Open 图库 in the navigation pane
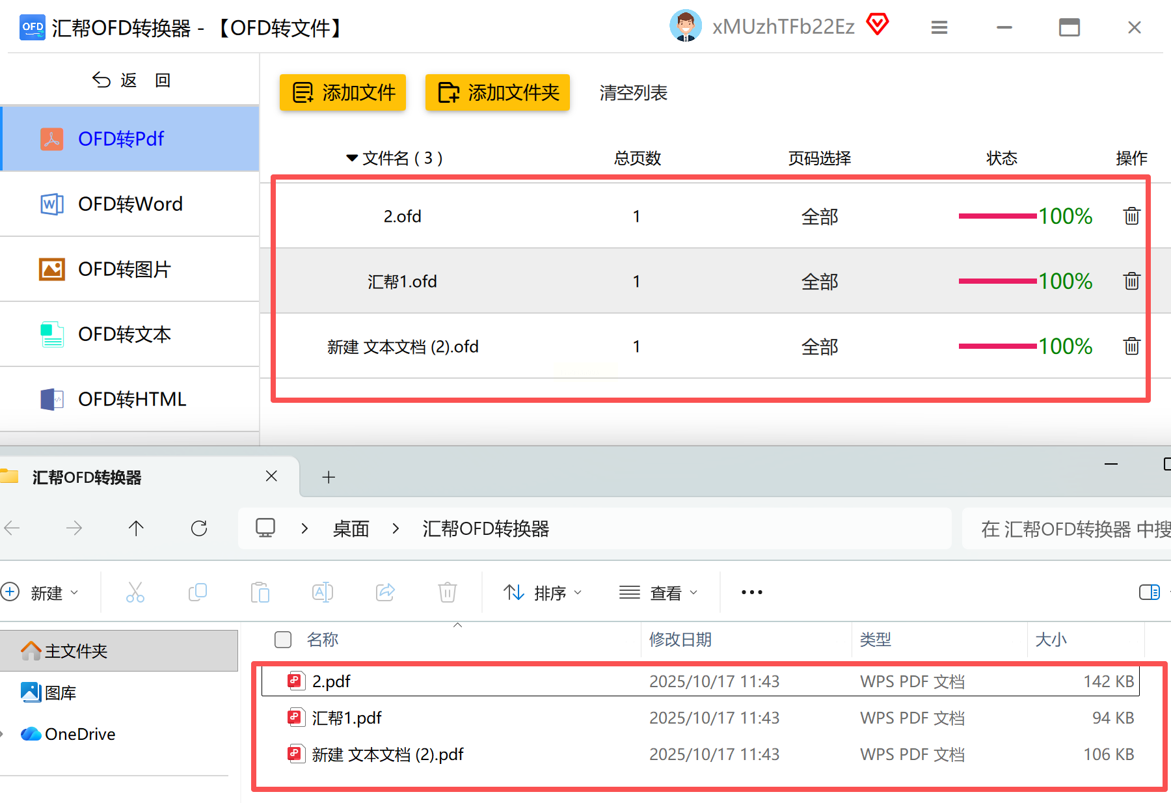This screenshot has width=1171, height=803. 61,692
